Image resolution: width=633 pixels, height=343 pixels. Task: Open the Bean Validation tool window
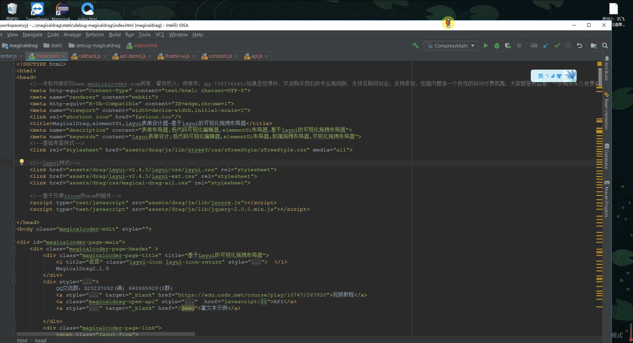pos(607,111)
